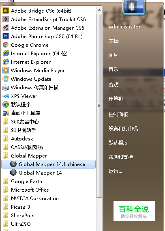Click the programs list scroll-up arrow
This screenshot has height=231, width=165.
point(99,10)
